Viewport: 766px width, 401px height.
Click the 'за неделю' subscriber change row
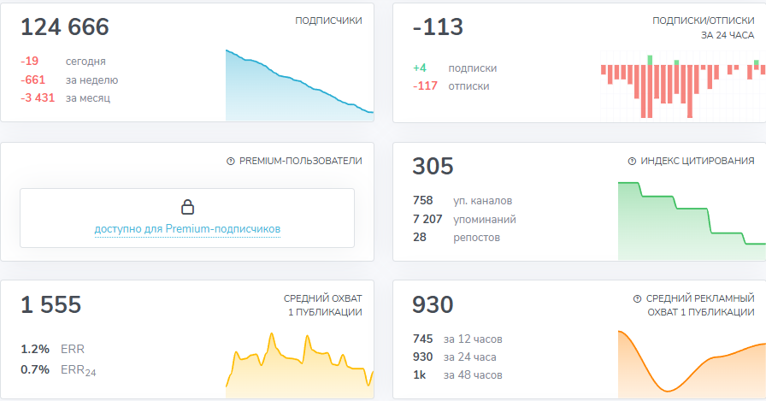[x=69, y=80]
